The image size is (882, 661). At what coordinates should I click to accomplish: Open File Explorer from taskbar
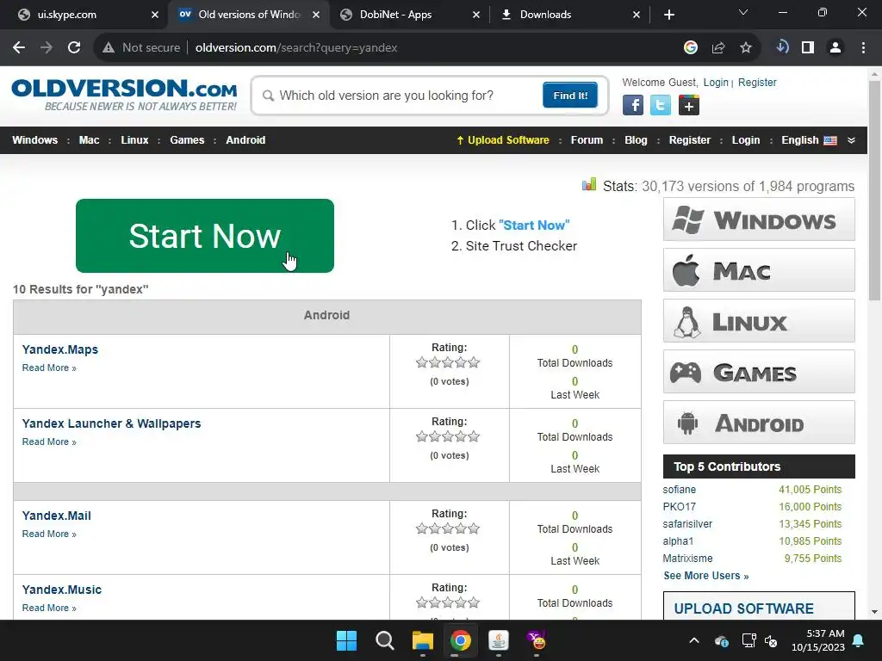tap(422, 640)
